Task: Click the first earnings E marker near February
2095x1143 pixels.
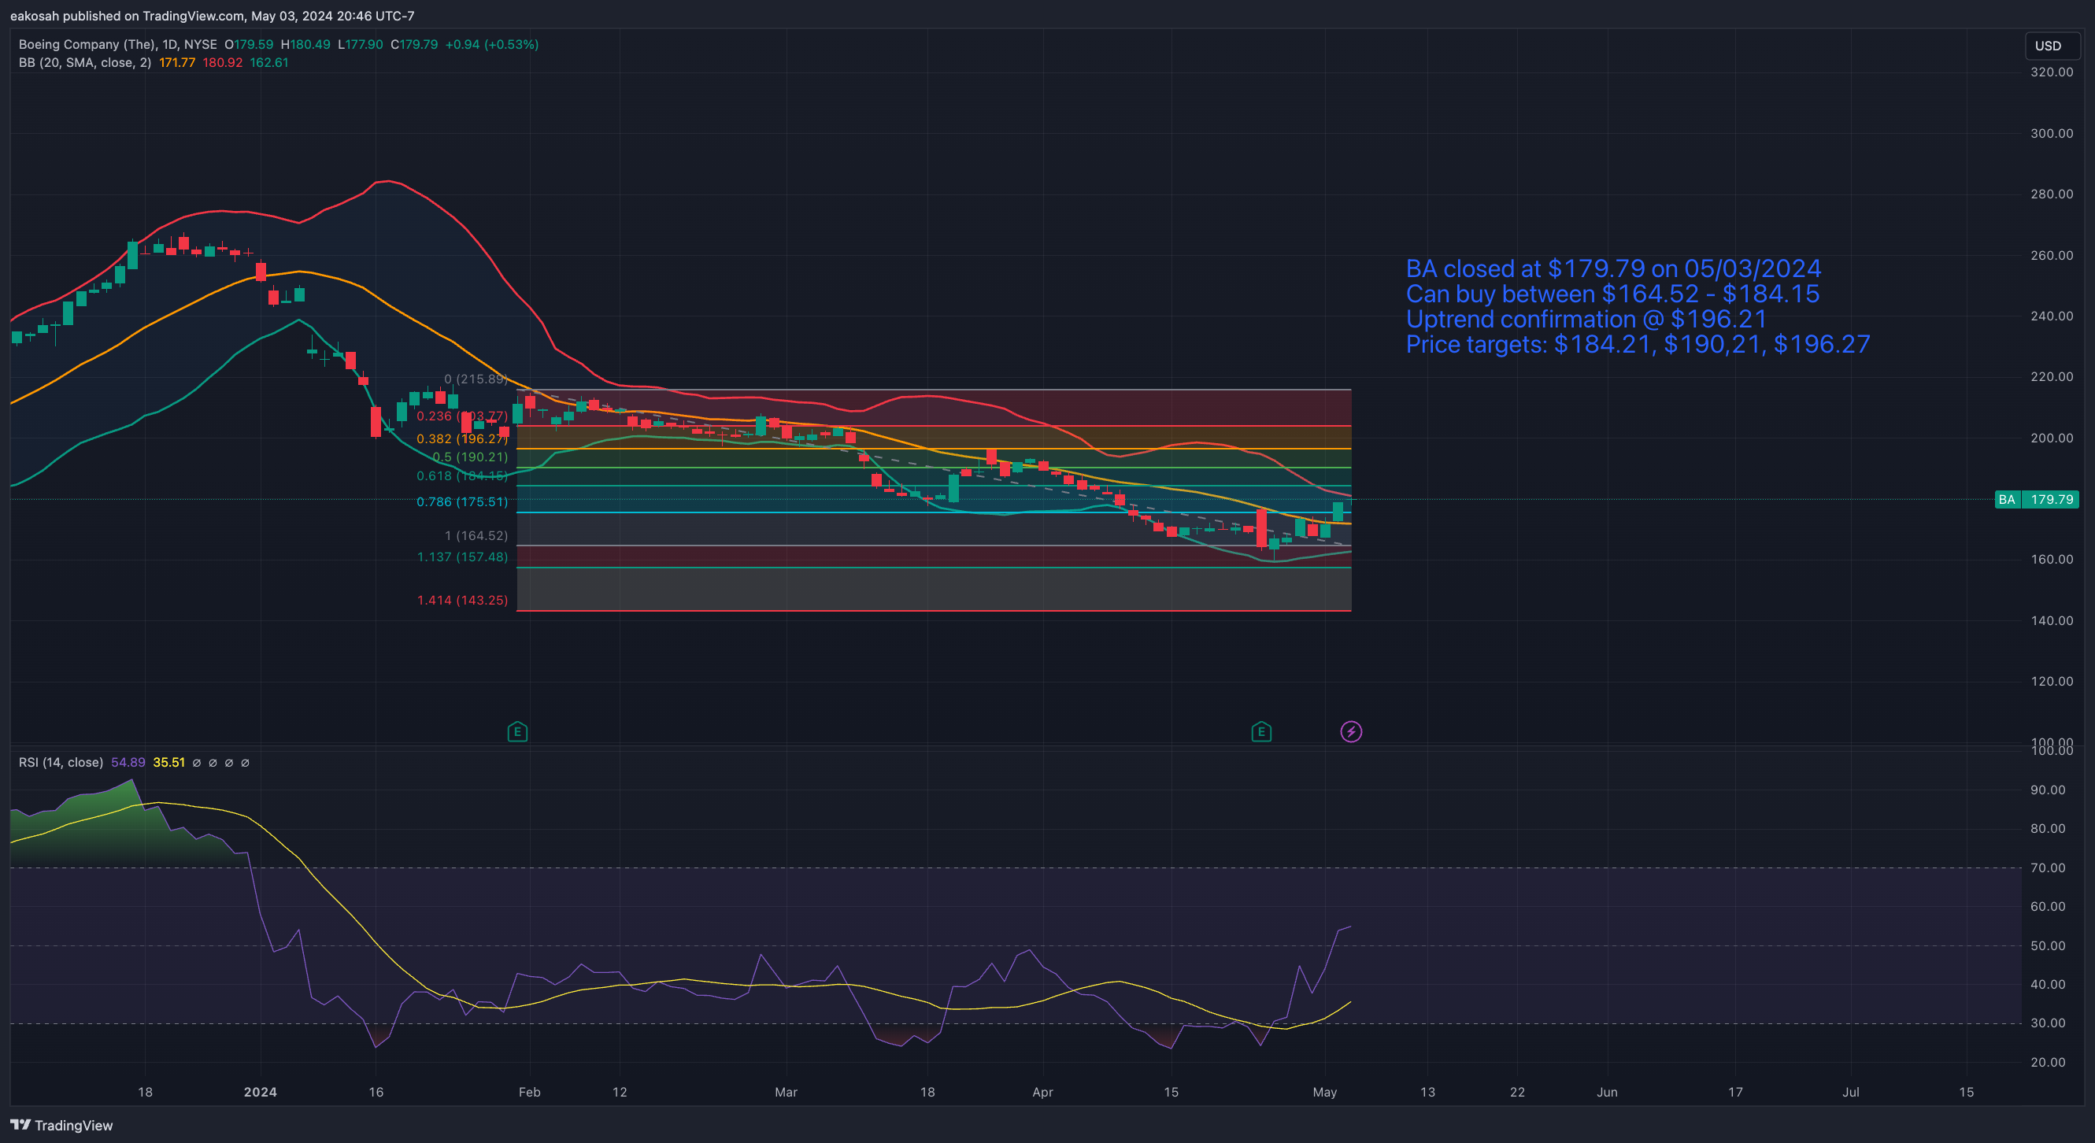Action: (517, 731)
